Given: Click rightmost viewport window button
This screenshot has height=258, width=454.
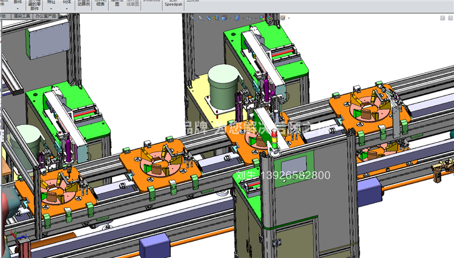Looking at the screenshot, I should pyautogui.click(x=450, y=18).
